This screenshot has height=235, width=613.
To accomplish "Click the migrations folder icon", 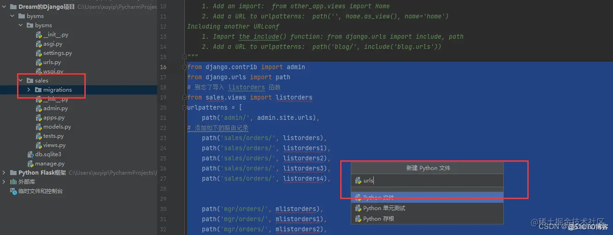I will 38,90.
